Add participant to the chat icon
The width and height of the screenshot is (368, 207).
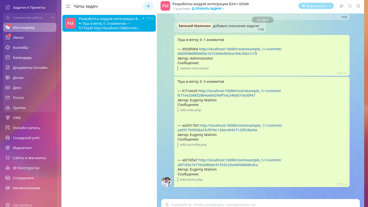[x=342, y=6]
